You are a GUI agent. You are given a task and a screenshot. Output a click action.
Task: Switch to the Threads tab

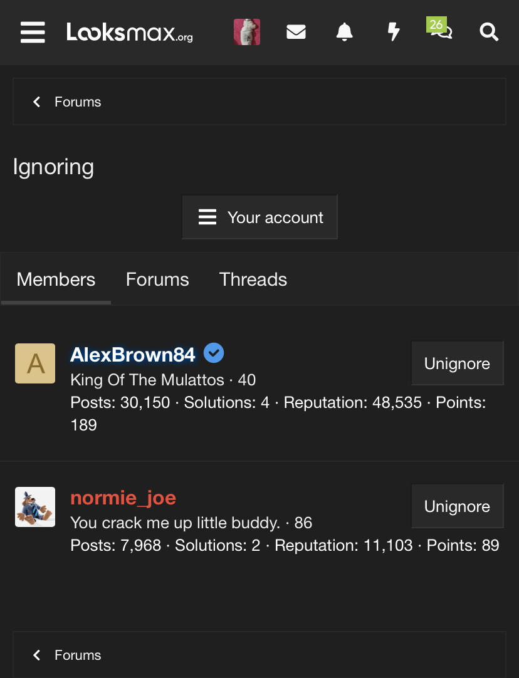pos(253,279)
